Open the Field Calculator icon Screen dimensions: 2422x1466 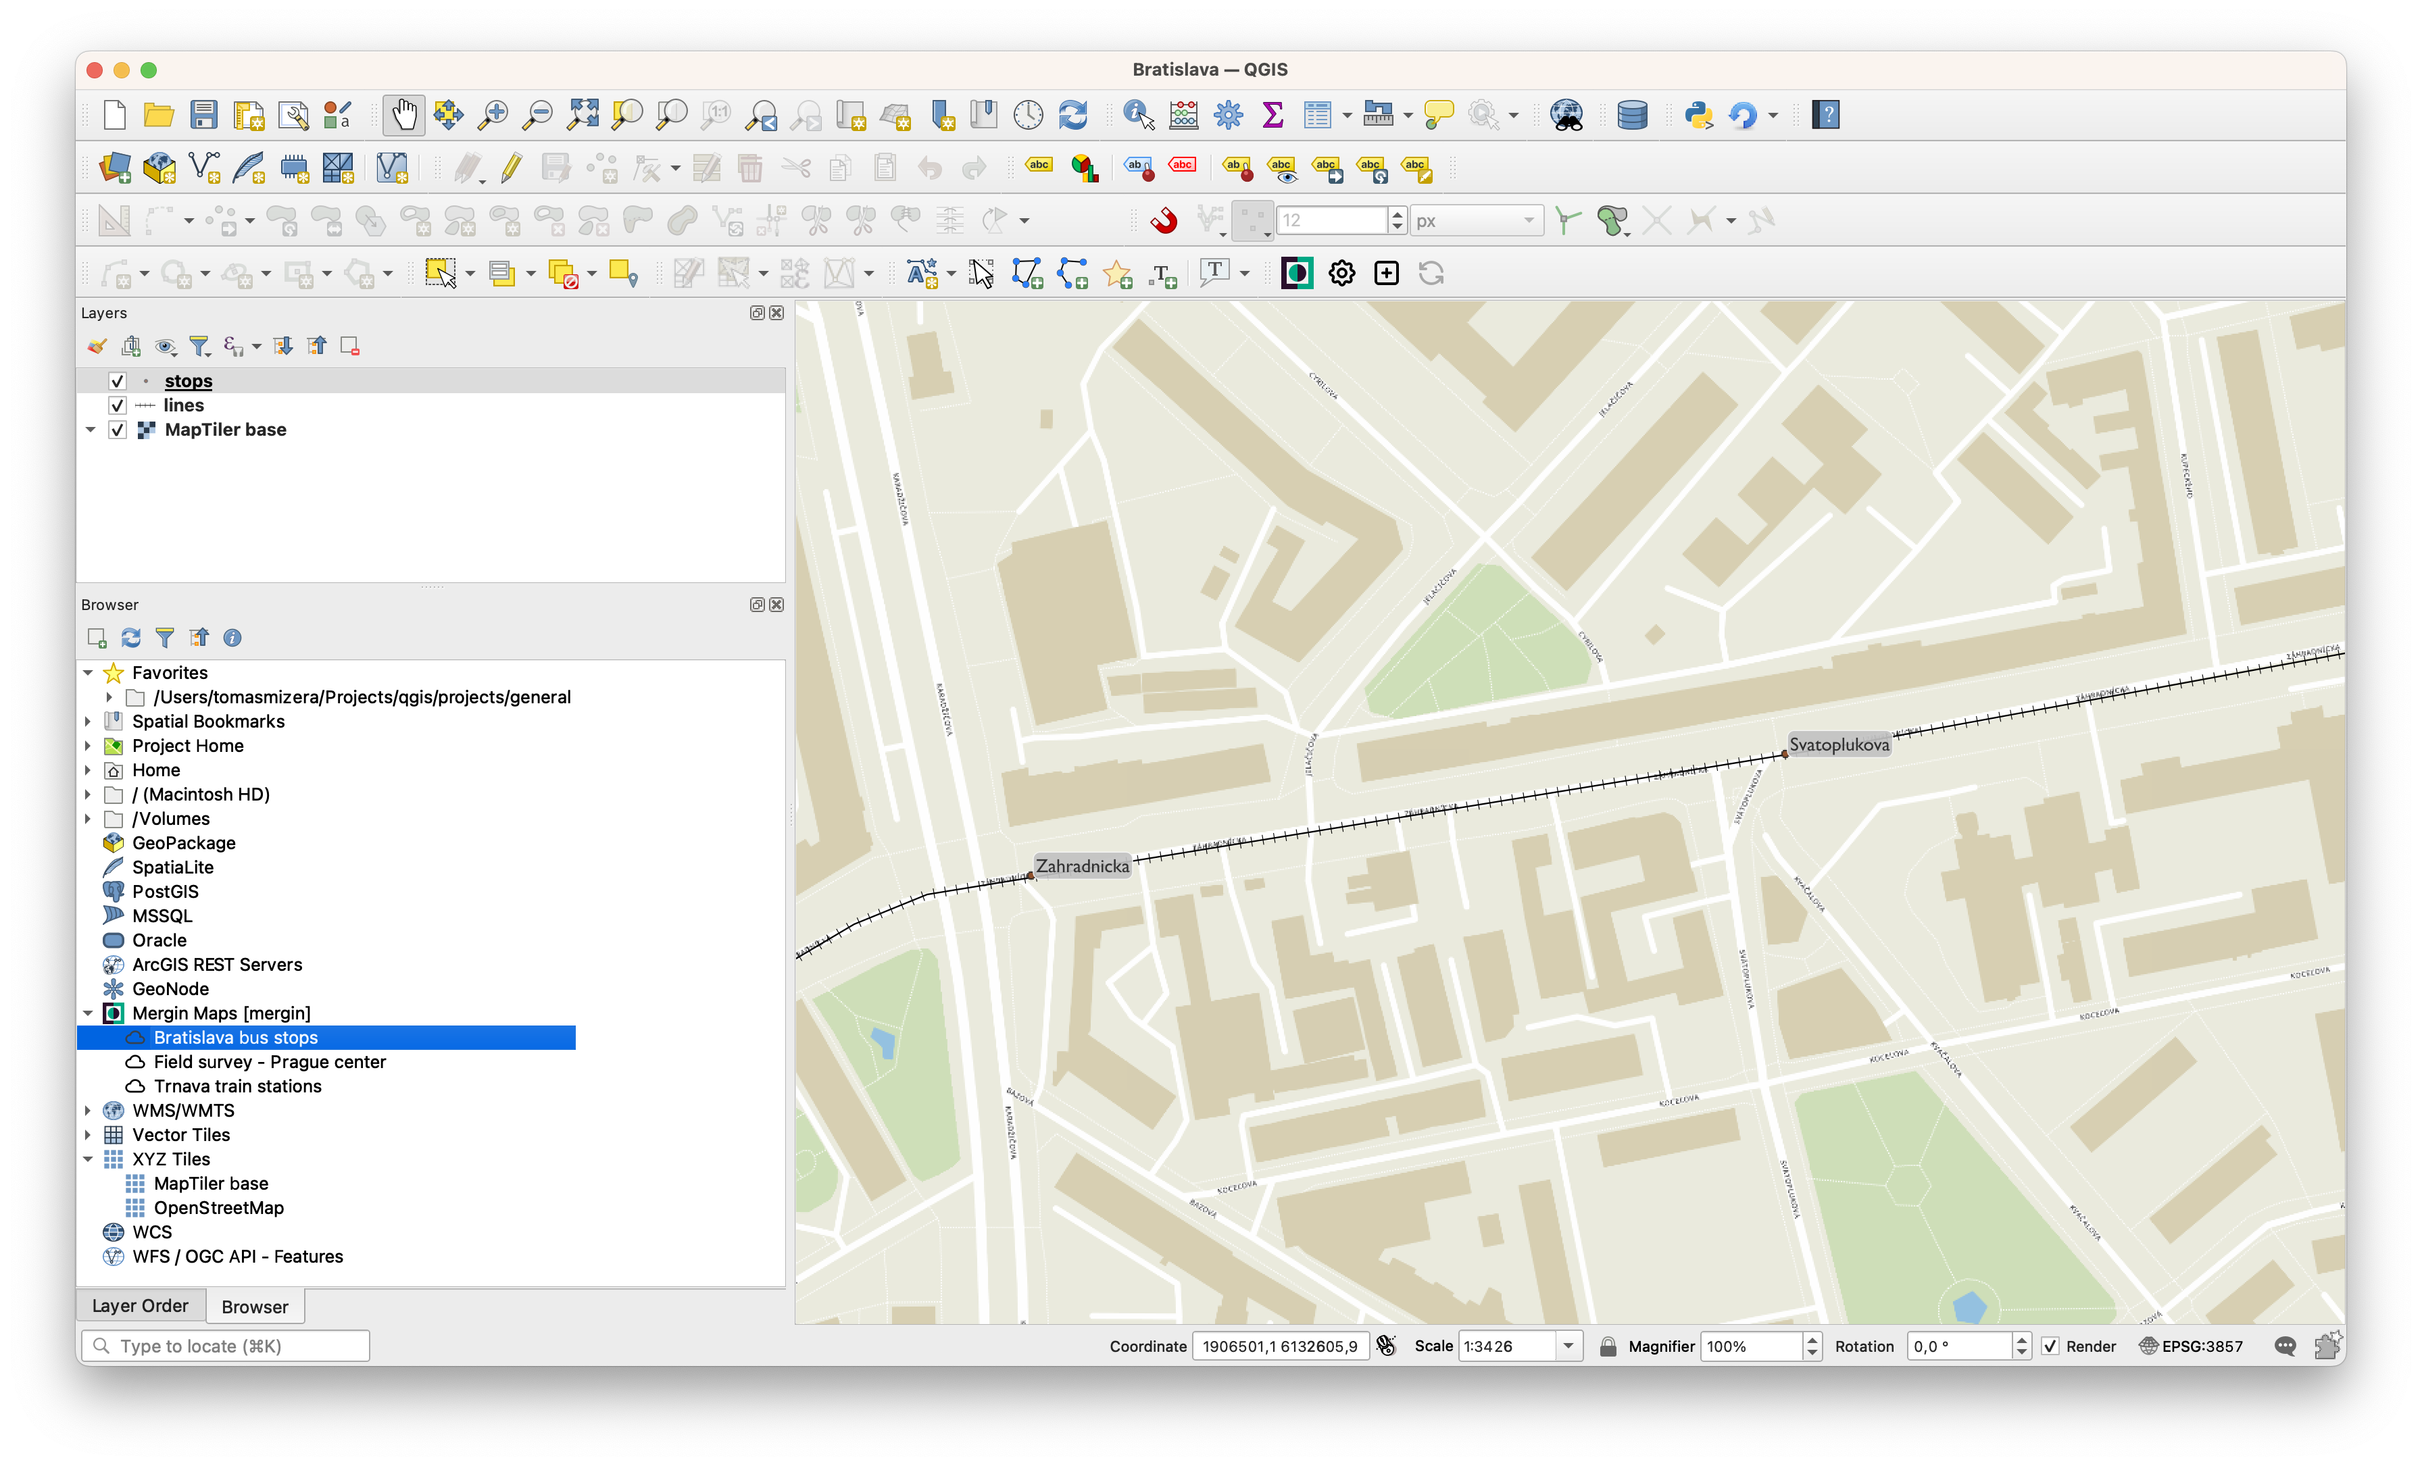pyautogui.click(x=1183, y=115)
